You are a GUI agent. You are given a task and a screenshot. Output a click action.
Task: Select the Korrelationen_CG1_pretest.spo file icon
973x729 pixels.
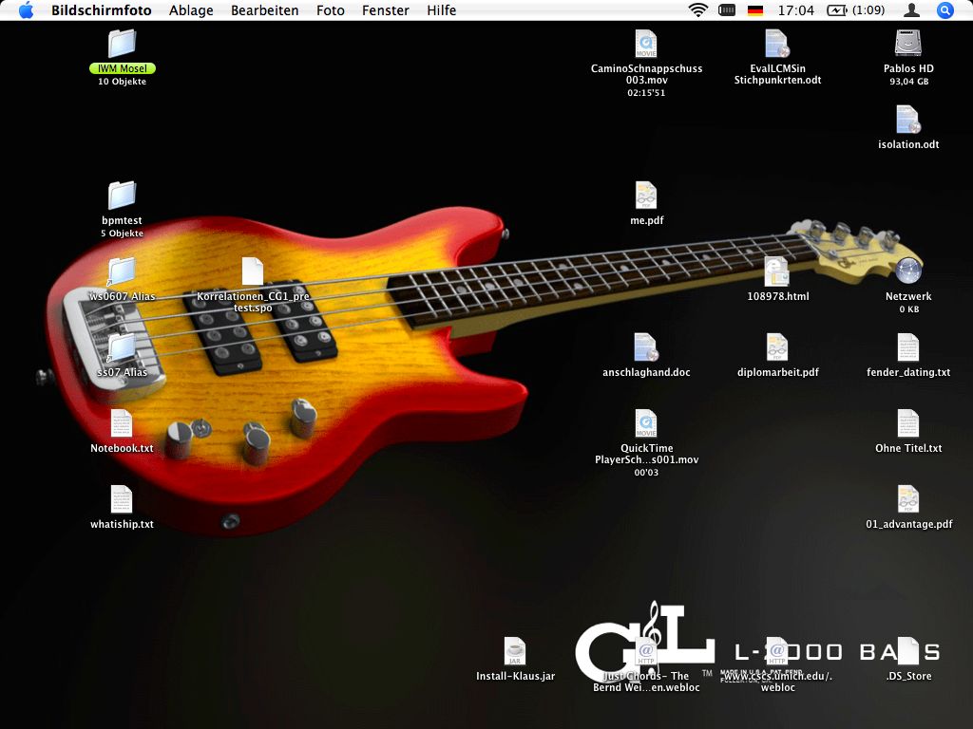pos(253,271)
